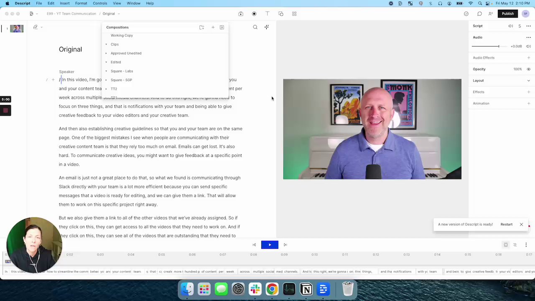Viewport: 535px width, 301px height.
Task: Expand the Layout section chevron
Action: (529, 81)
